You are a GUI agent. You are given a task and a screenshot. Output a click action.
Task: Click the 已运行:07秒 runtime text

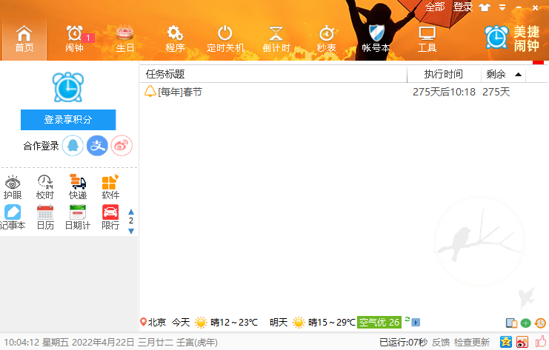(x=403, y=343)
